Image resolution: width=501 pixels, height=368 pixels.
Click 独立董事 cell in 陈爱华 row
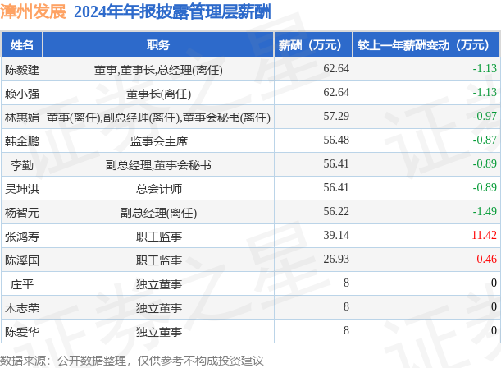tap(158, 332)
